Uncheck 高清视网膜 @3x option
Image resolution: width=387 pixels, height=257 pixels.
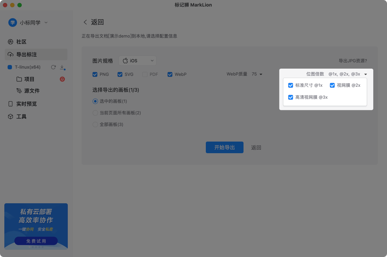click(291, 97)
